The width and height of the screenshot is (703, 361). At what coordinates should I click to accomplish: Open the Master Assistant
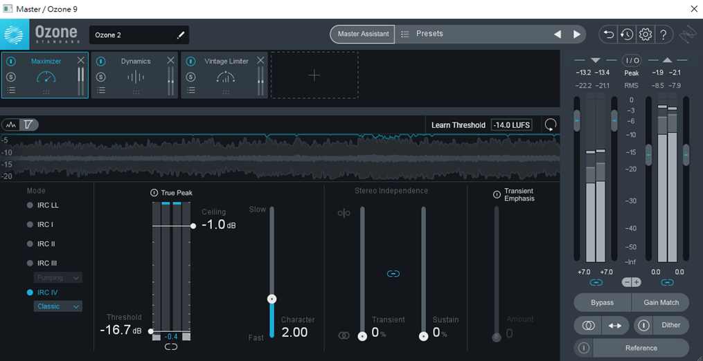point(363,34)
